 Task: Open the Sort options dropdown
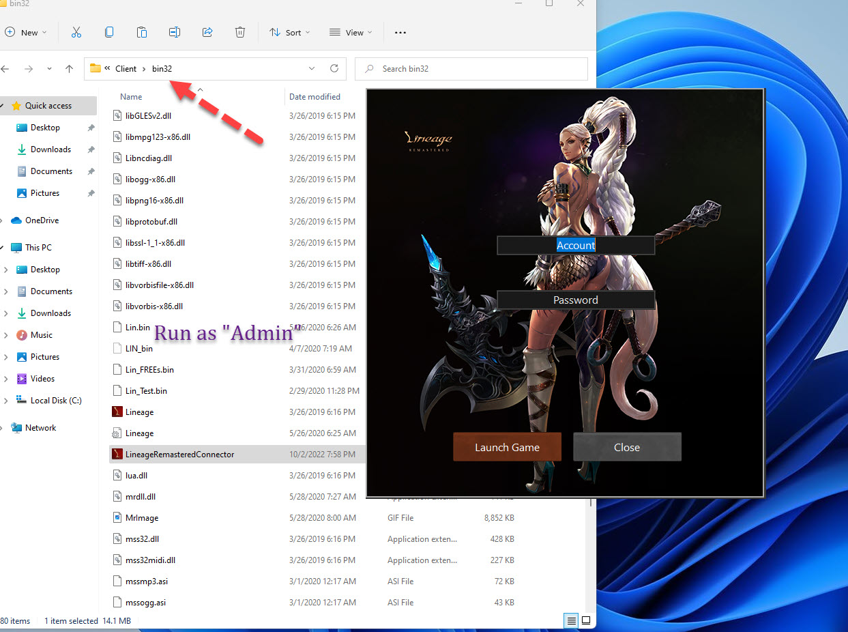(290, 32)
